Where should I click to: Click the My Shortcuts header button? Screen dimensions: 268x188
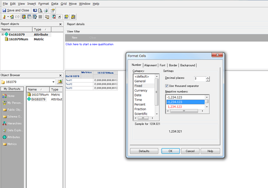12,89
